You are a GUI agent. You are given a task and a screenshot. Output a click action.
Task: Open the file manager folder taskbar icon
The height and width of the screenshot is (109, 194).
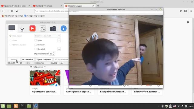(x=29, y=106)
